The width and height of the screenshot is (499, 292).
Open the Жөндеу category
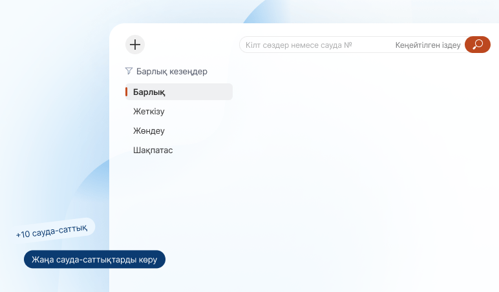[149, 130]
